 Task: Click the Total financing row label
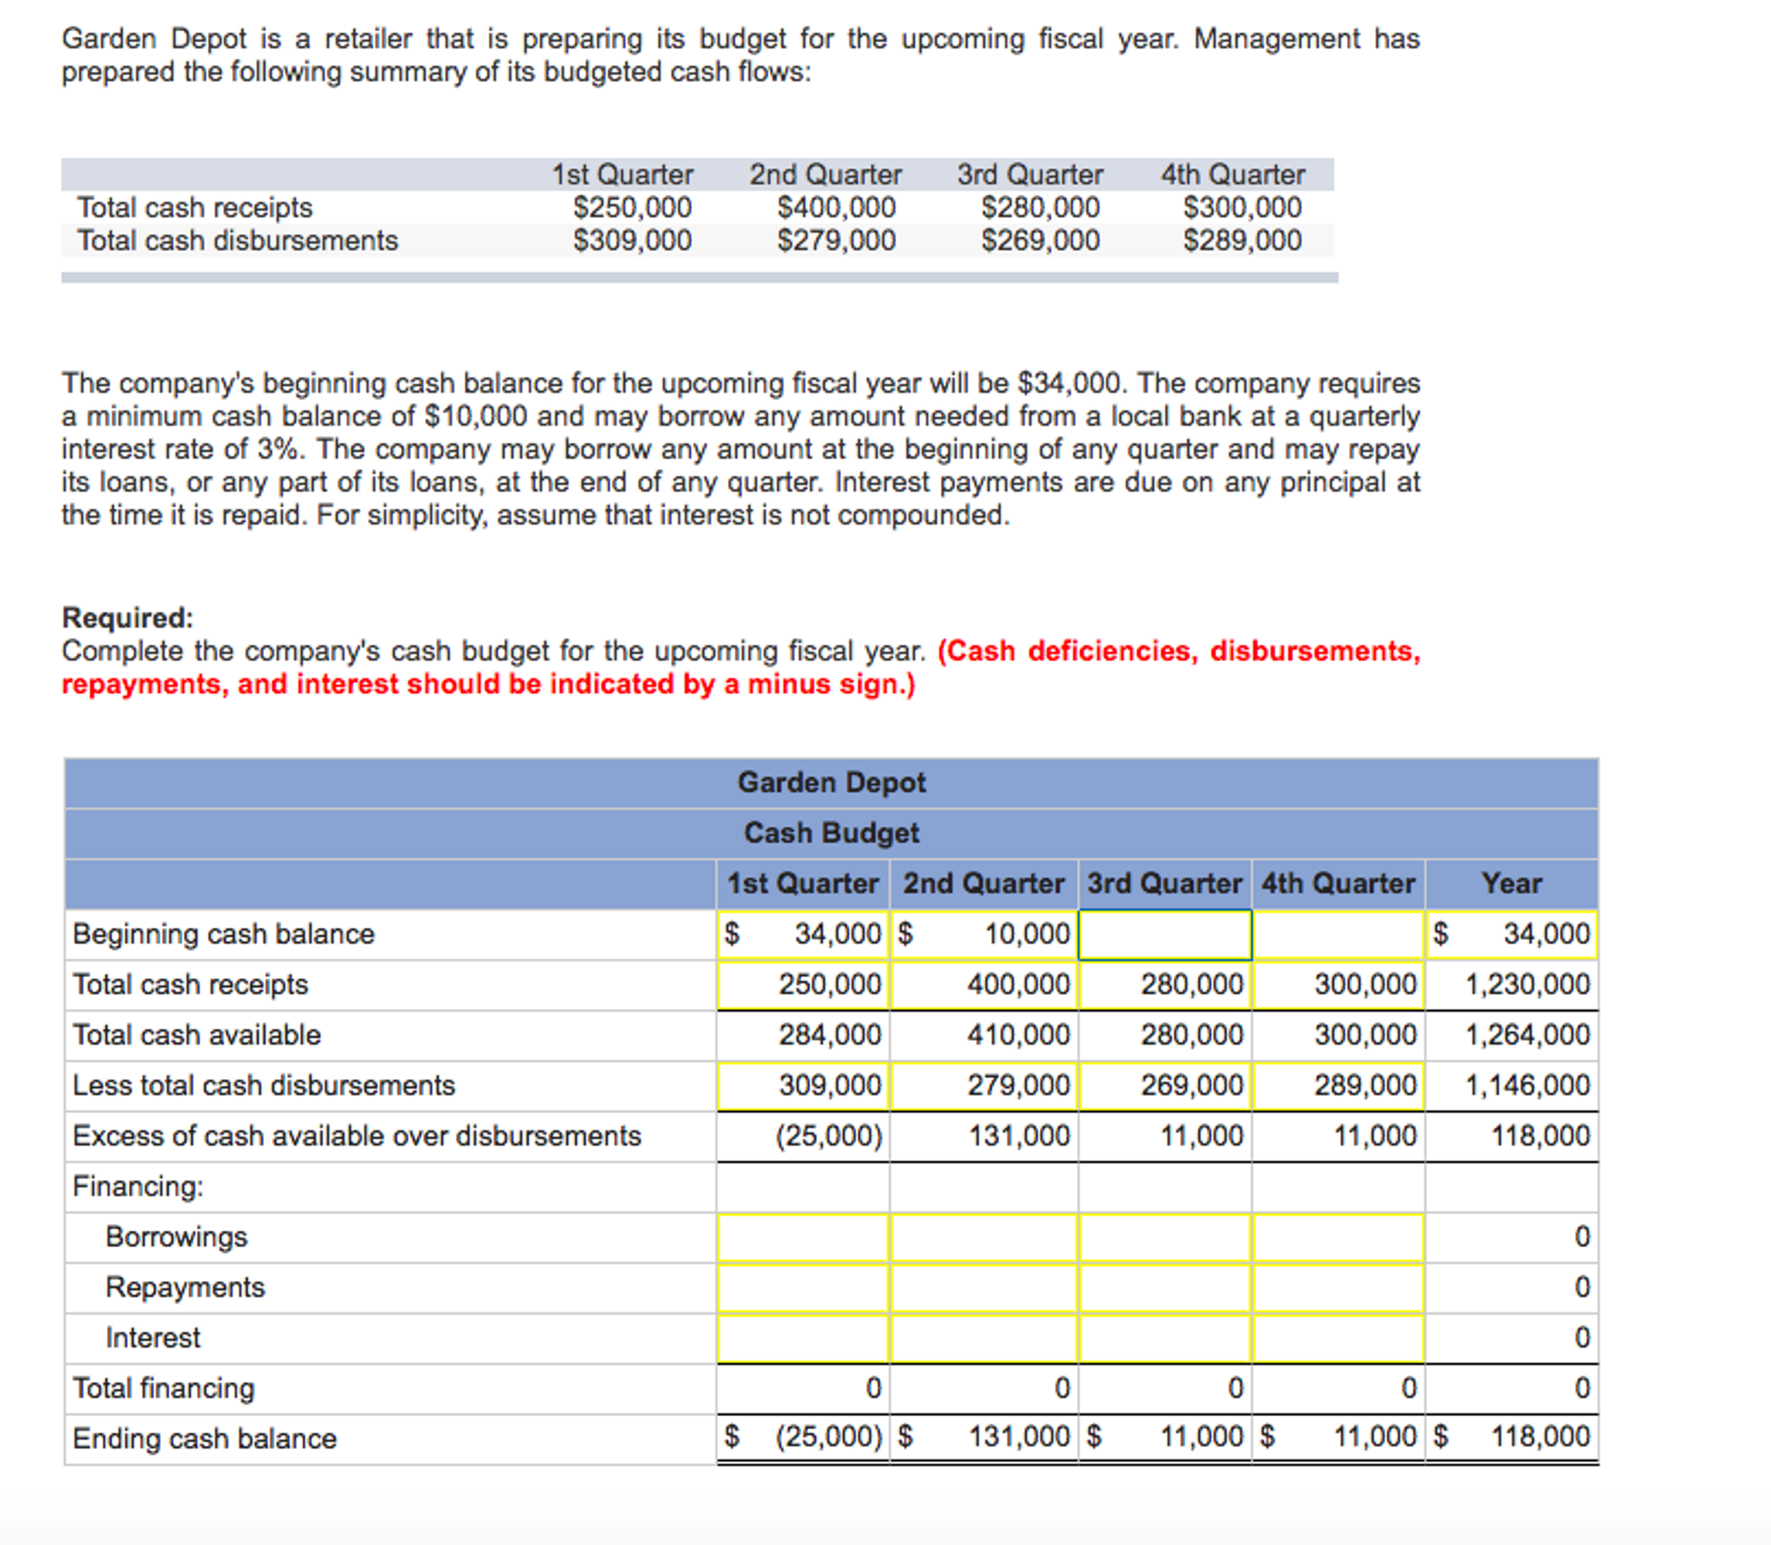click(164, 1388)
